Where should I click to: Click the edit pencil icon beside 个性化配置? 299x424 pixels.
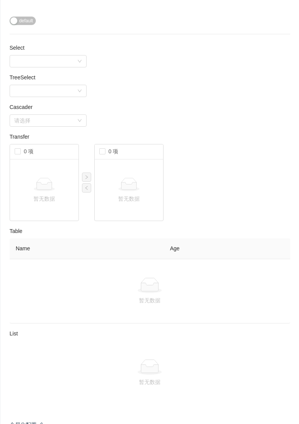[42, 422]
